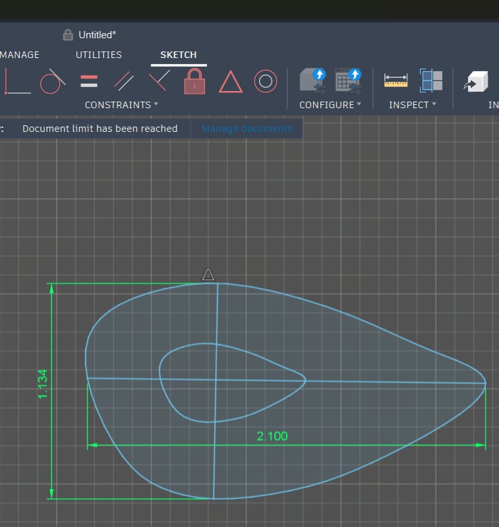
Task: Click the Insert derive icon
Action: (x=476, y=81)
